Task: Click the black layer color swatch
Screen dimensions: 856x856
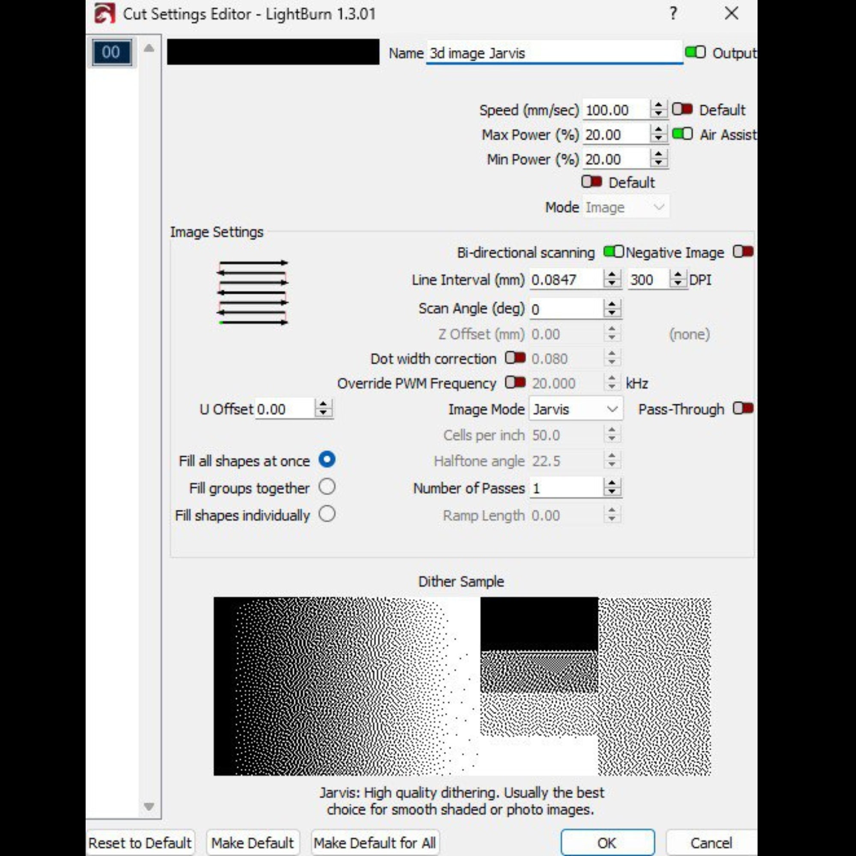Action: pos(273,52)
